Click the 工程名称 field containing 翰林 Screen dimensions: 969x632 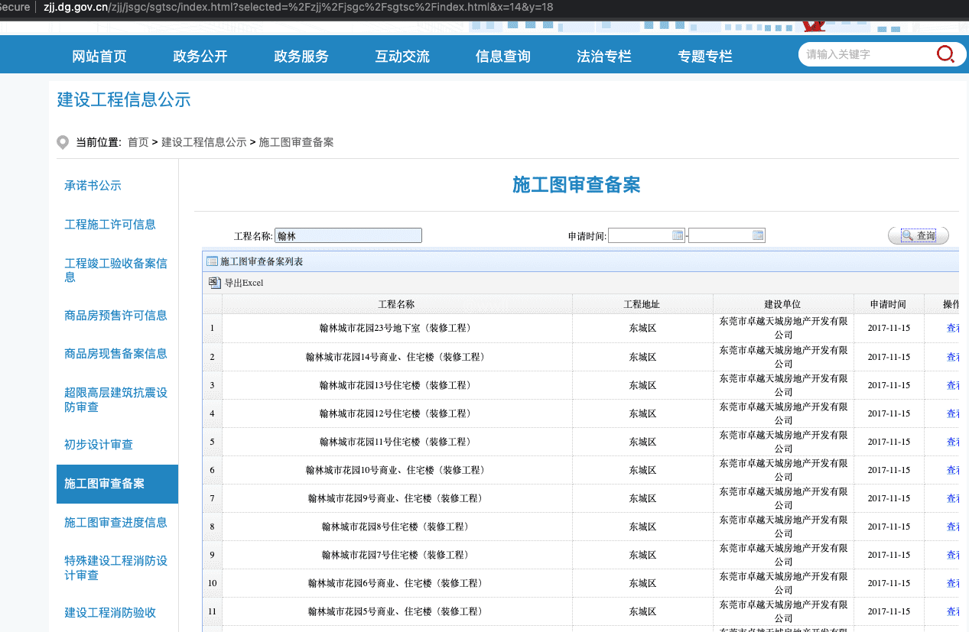click(348, 235)
